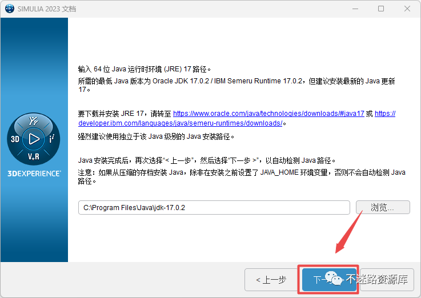The width and height of the screenshot is (421, 298).
Task: Click the 3DEXPERIENCE compass play icon
Action: tap(34, 139)
